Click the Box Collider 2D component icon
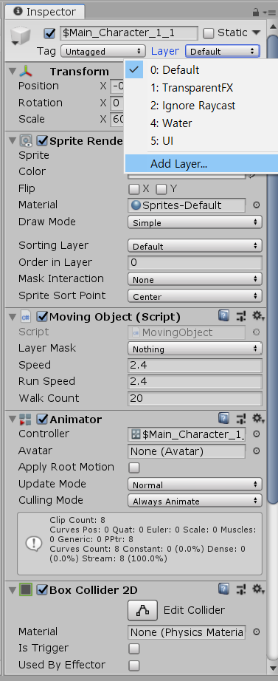The image size is (278, 681). click(27, 590)
